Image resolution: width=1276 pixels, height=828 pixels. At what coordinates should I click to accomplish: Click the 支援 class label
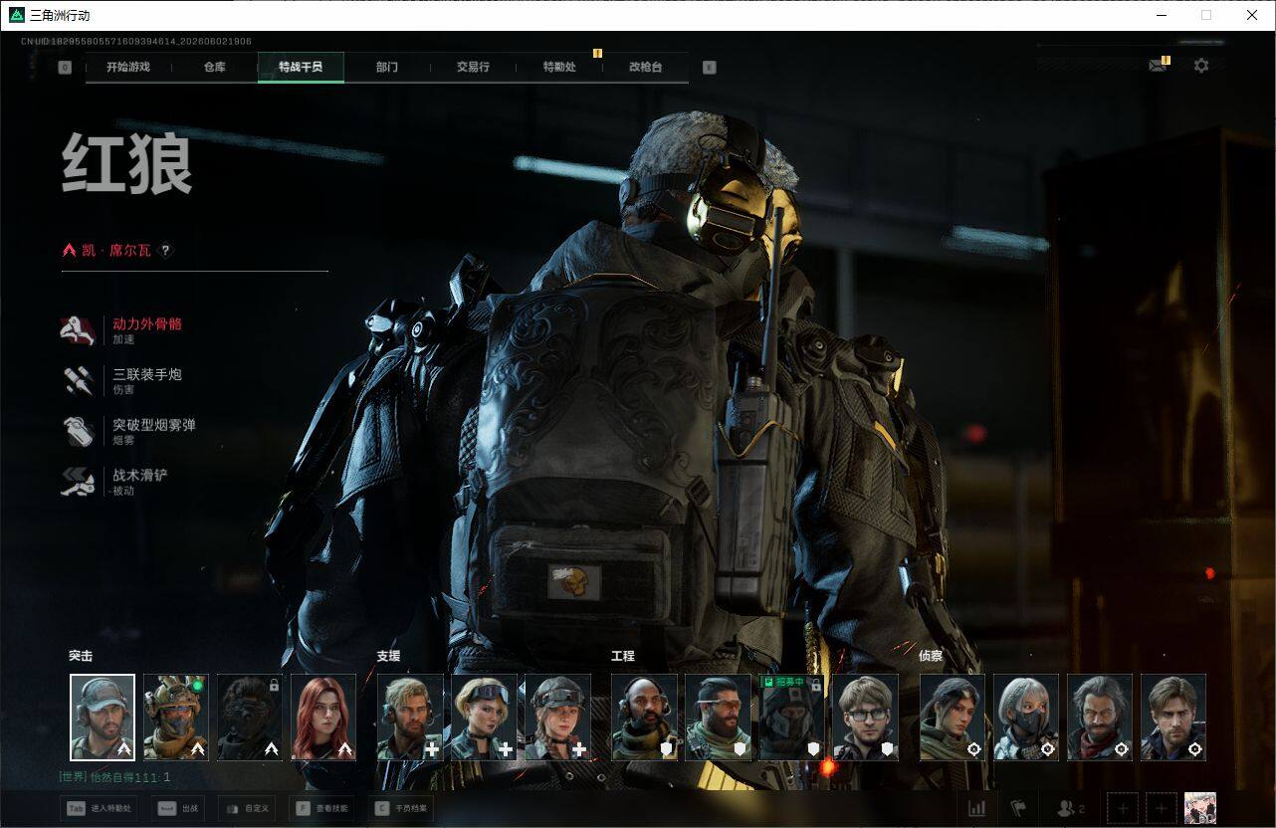[388, 656]
